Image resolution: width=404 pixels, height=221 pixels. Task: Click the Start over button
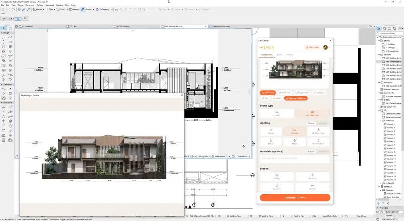(284, 93)
